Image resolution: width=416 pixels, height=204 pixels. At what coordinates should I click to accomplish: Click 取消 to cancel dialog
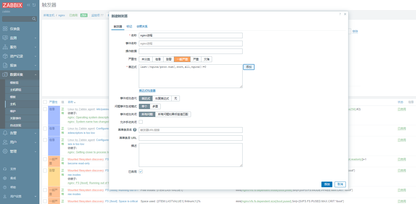(340, 184)
